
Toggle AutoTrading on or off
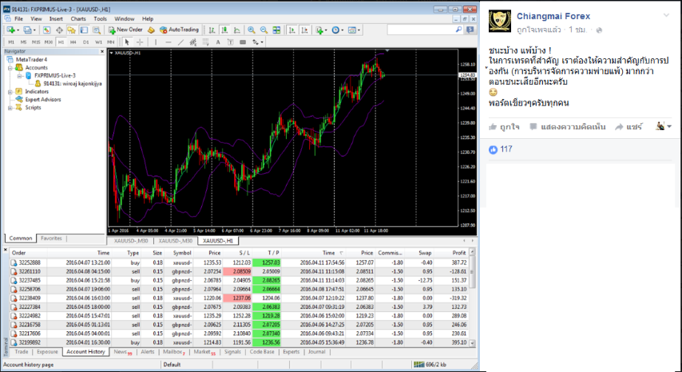point(179,30)
